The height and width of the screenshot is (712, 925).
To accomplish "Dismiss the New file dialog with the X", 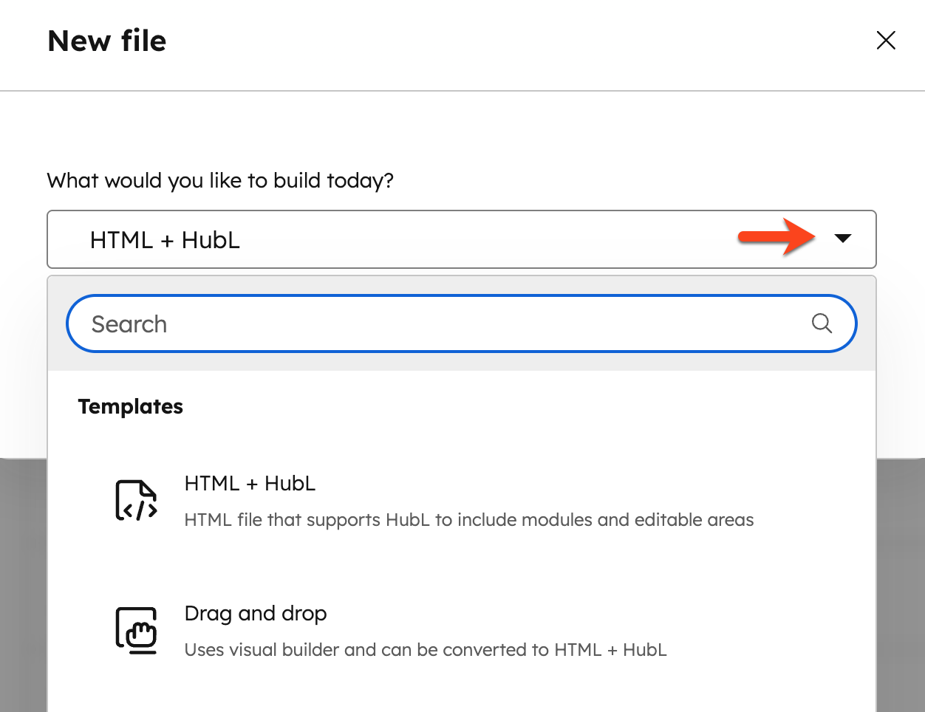I will point(885,41).
